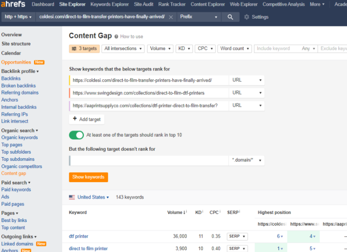The height and width of the screenshot is (252, 347).
Task: Open Settings via the gear icon
Action: [247, 17]
